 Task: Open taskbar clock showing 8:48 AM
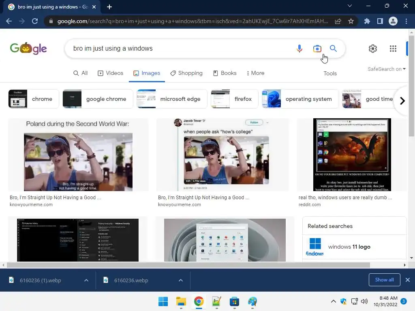coord(386,301)
